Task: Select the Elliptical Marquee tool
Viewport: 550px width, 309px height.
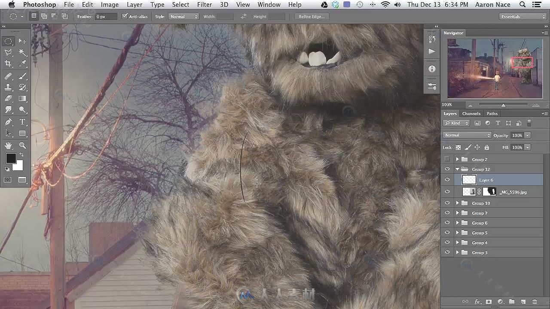Action: (x=8, y=41)
